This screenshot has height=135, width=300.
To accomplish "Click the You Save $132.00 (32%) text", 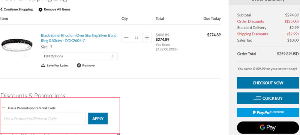I will click(x=166, y=47).
